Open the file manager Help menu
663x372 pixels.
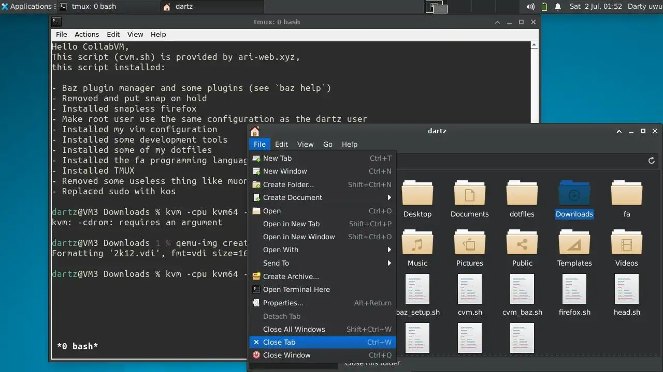coord(350,144)
